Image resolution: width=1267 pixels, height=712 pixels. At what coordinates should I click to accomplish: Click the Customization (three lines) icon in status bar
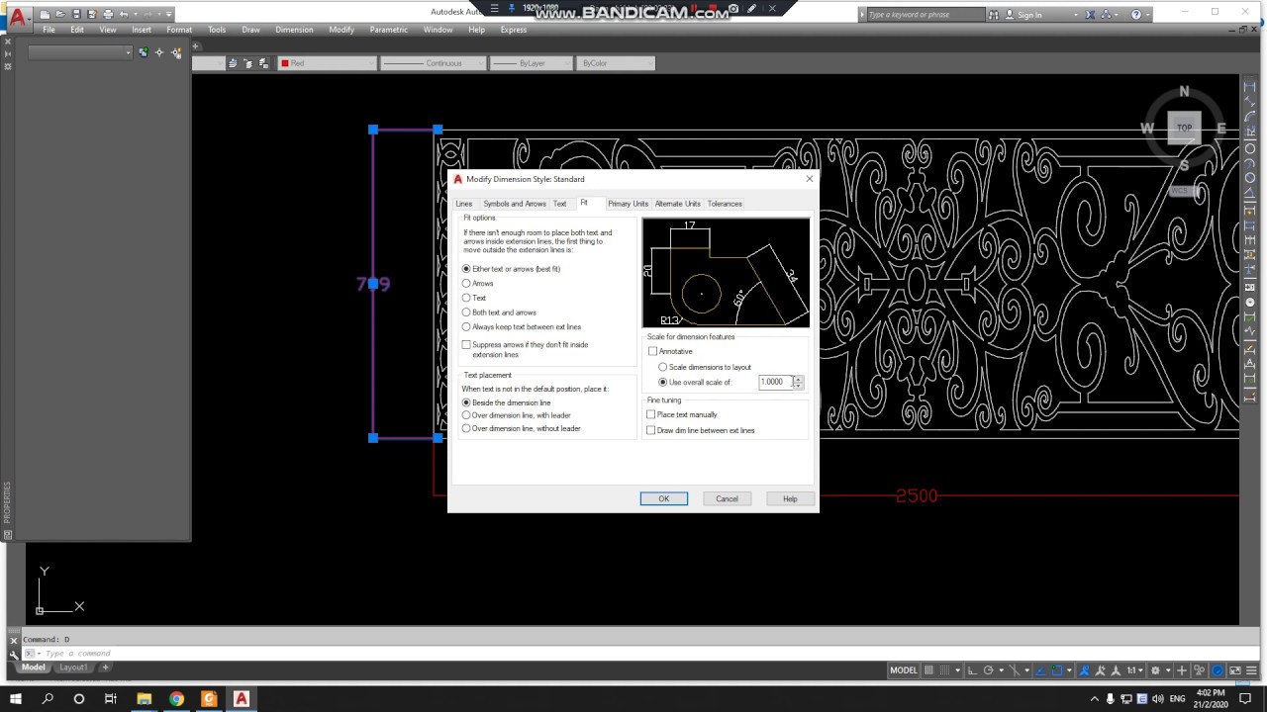point(1251,670)
